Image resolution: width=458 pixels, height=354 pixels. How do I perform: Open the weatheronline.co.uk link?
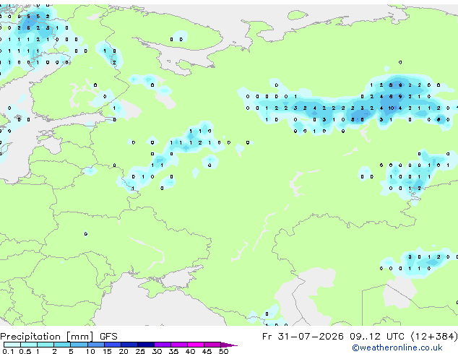pyautogui.click(x=397, y=347)
